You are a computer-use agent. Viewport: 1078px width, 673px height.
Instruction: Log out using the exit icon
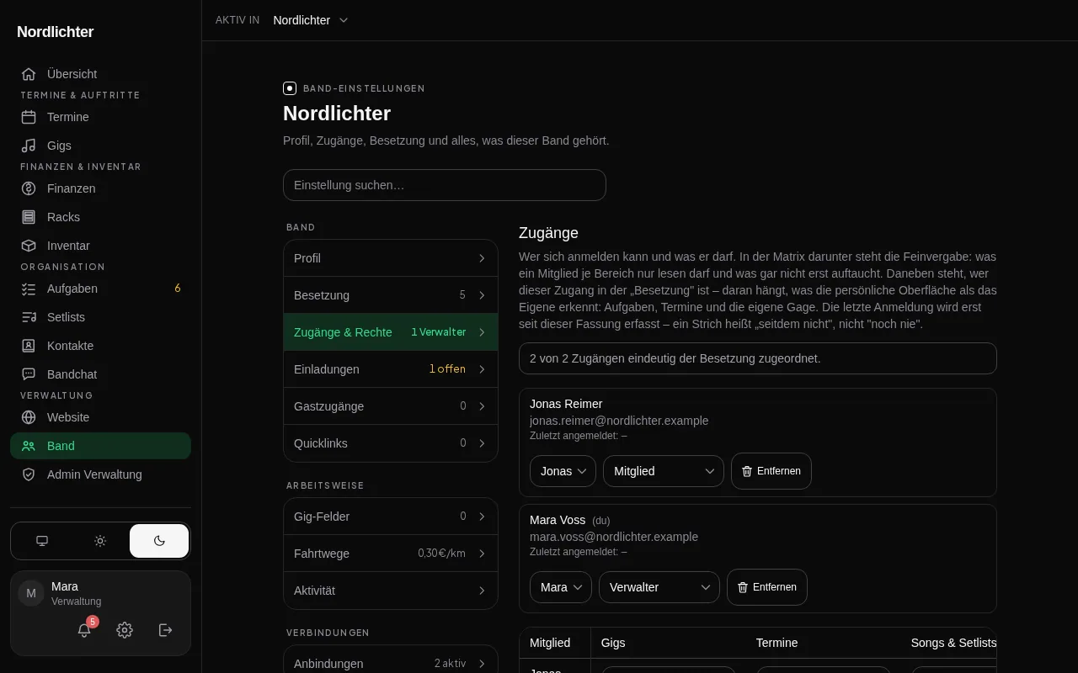[165, 630]
